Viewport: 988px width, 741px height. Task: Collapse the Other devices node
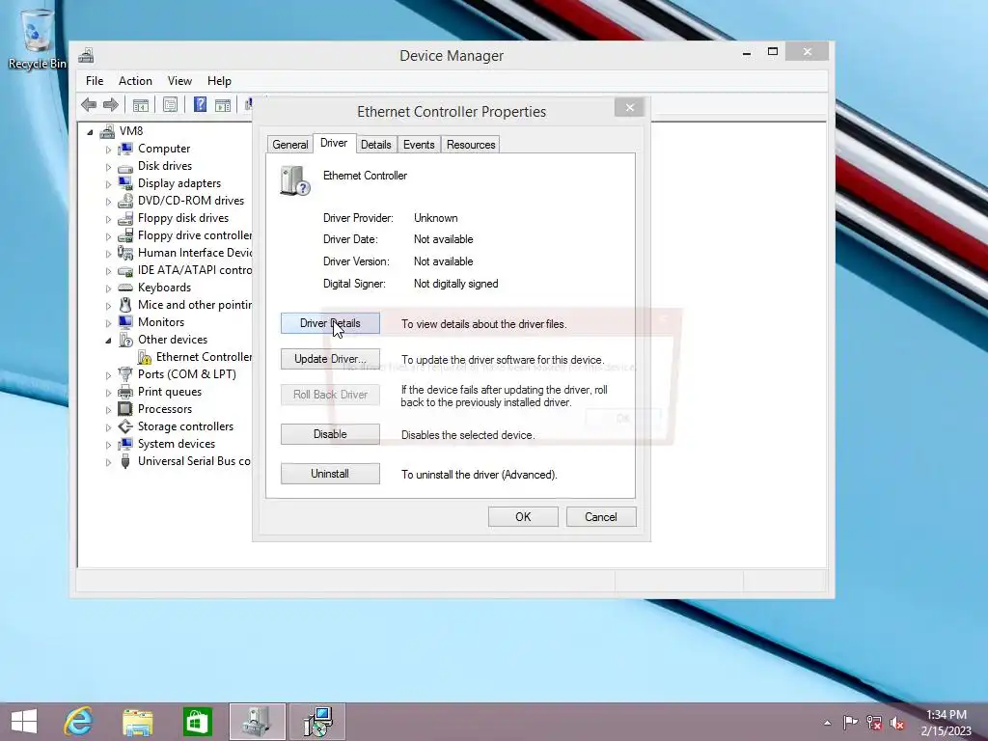pos(108,341)
